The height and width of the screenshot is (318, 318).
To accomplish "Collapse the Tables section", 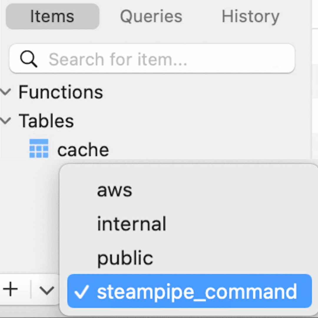I will 6,121.
